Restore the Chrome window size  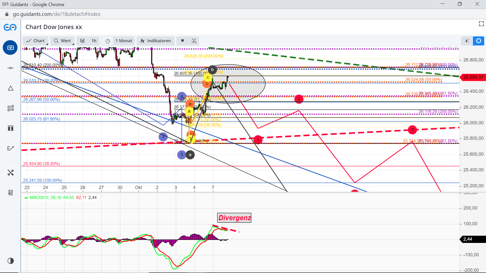460,4
